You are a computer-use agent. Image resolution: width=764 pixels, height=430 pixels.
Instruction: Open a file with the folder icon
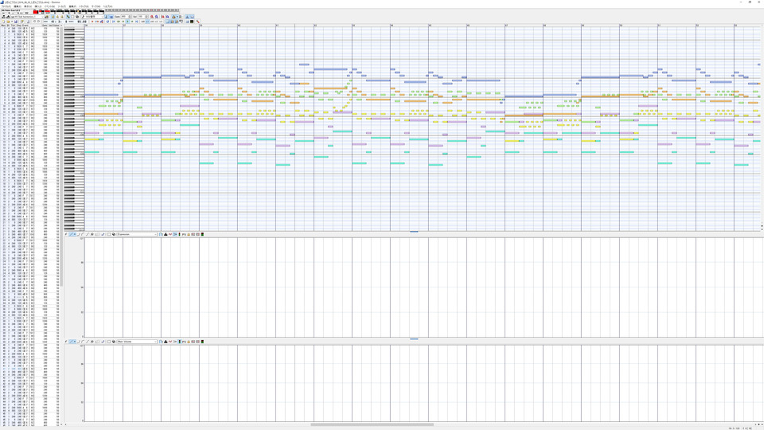(x=8, y=21)
